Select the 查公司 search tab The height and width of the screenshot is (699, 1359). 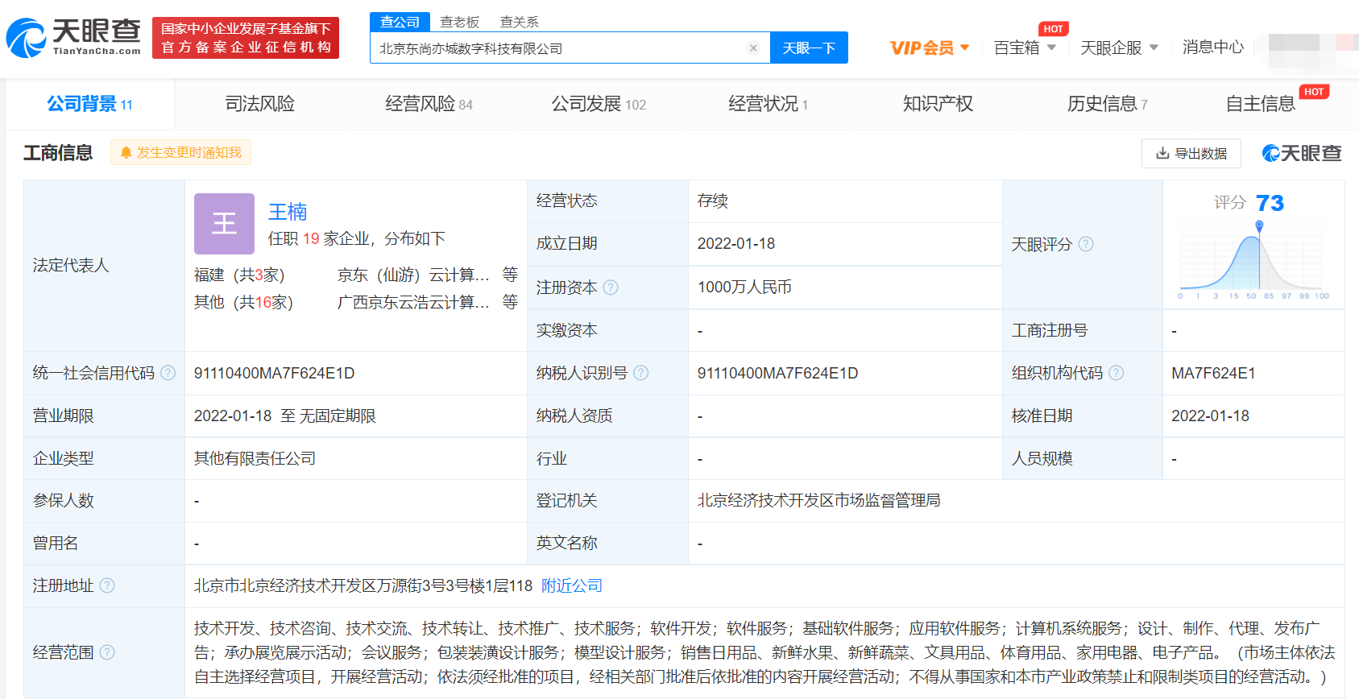click(x=400, y=22)
